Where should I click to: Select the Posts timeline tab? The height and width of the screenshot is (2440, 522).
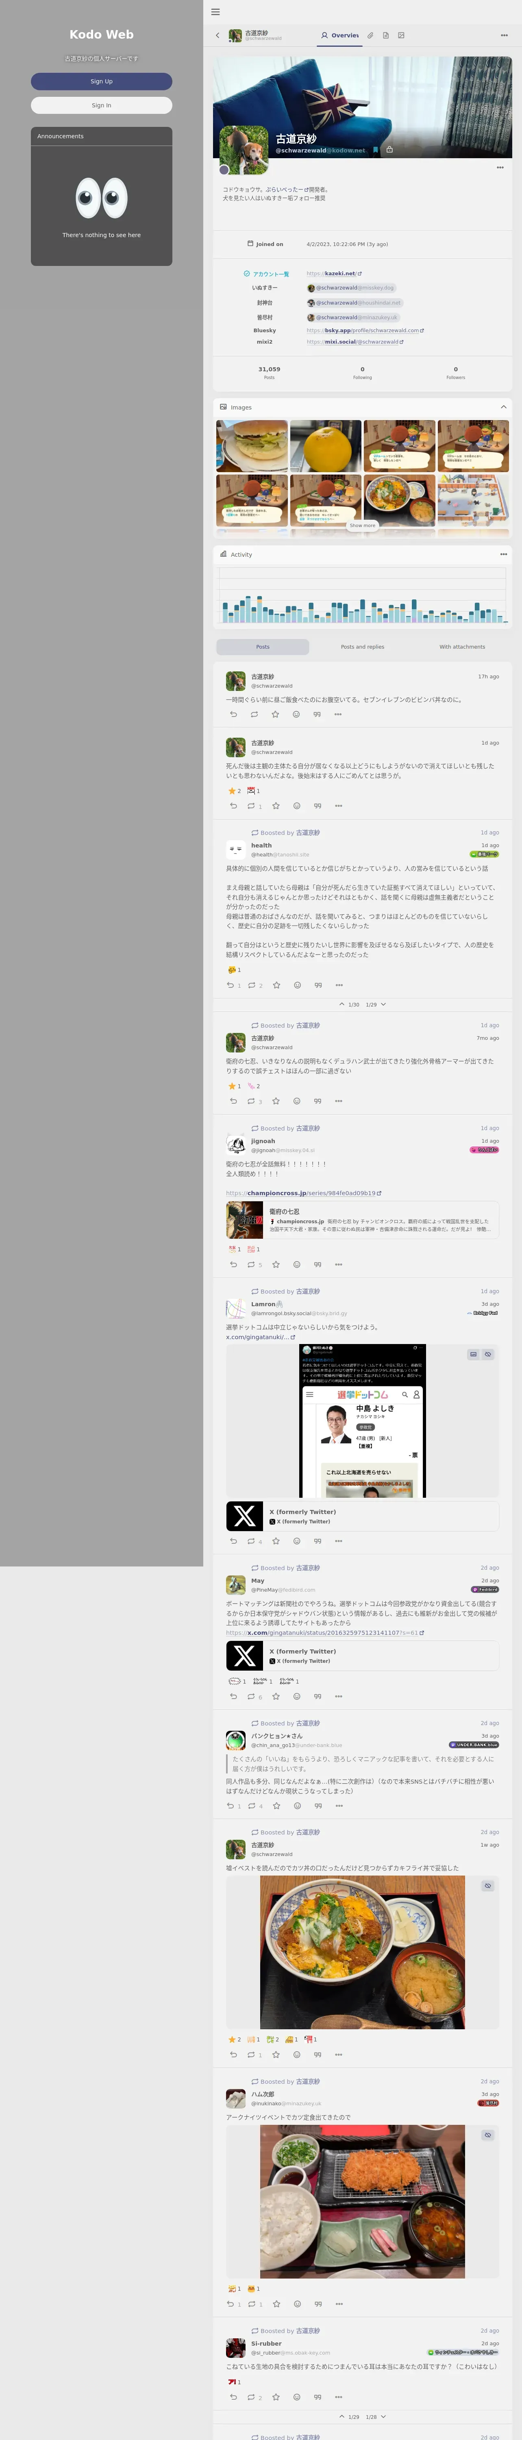(x=262, y=647)
